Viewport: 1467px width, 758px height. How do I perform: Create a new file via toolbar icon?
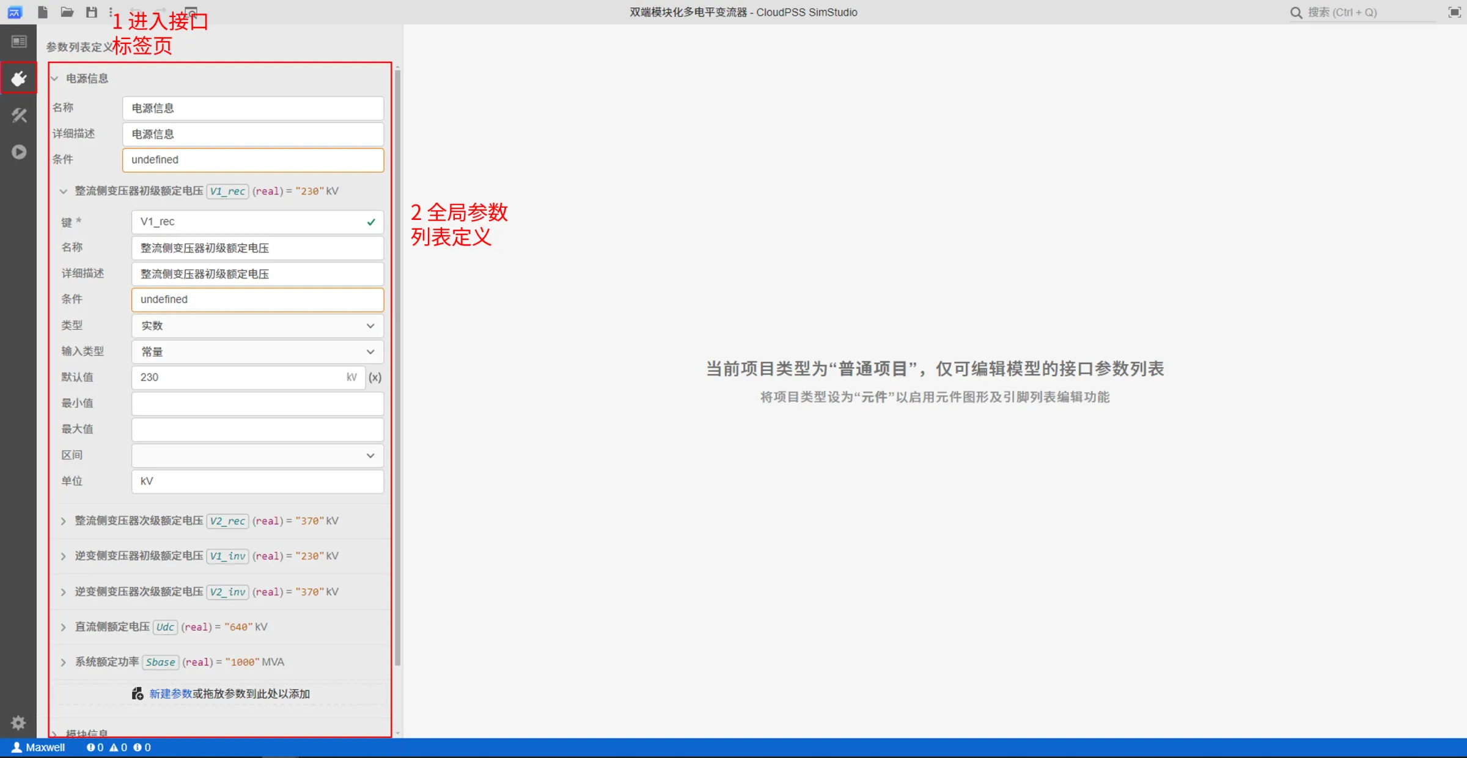(43, 12)
